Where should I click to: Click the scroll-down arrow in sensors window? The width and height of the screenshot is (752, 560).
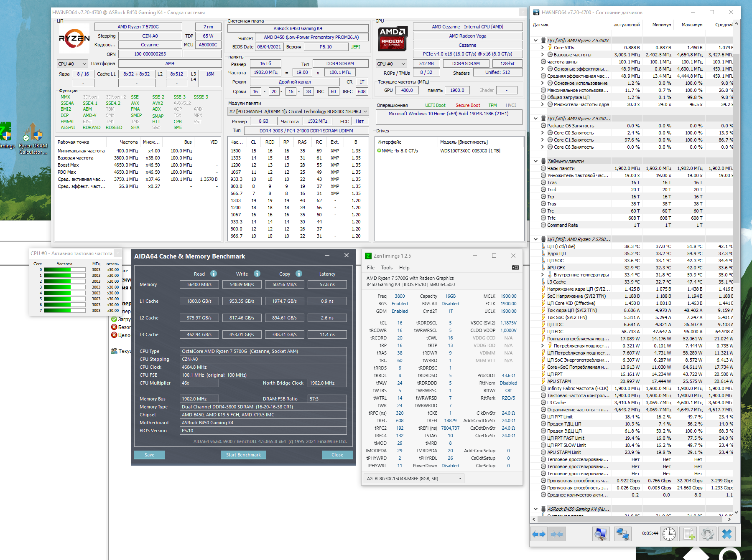click(736, 512)
